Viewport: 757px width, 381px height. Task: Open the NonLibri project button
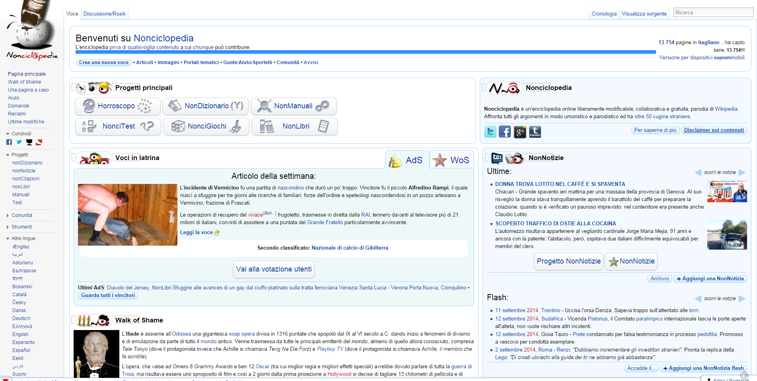[295, 127]
